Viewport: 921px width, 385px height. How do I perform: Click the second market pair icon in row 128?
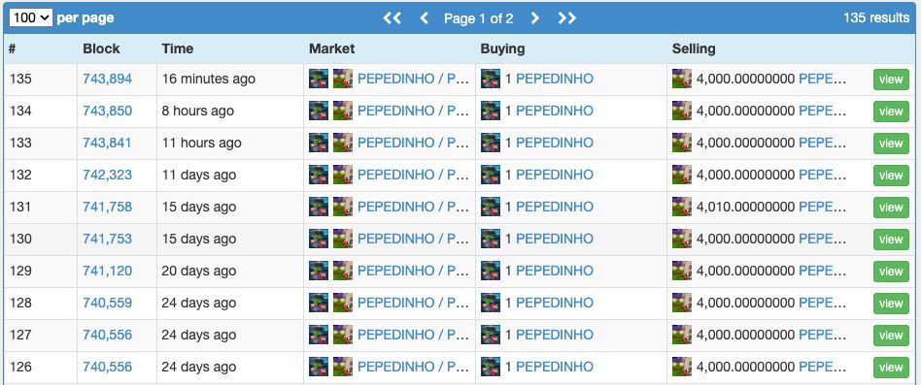tap(343, 303)
